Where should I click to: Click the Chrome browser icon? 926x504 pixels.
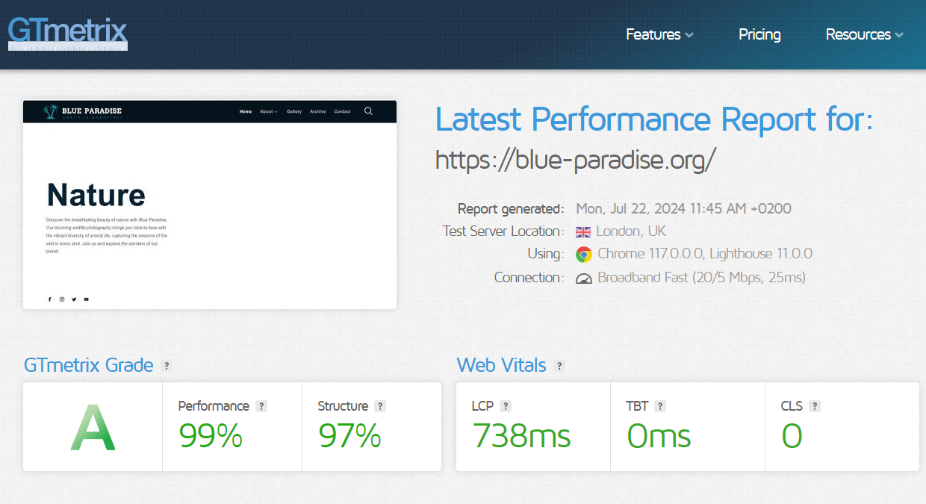[x=584, y=255]
